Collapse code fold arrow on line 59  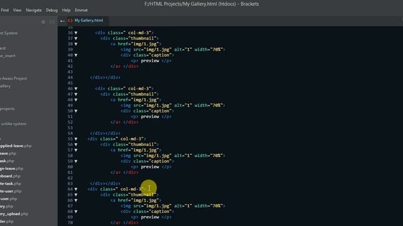(x=76, y=161)
